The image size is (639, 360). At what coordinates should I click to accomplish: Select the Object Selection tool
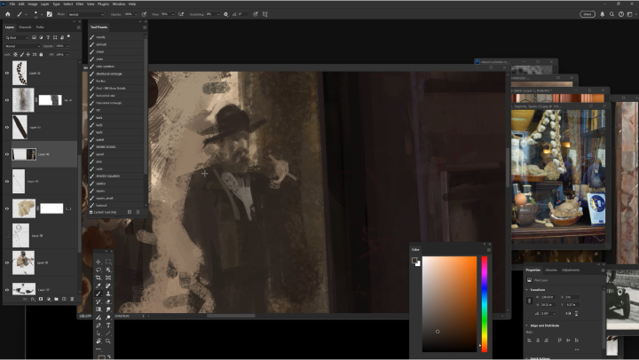pyautogui.click(x=108, y=270)
